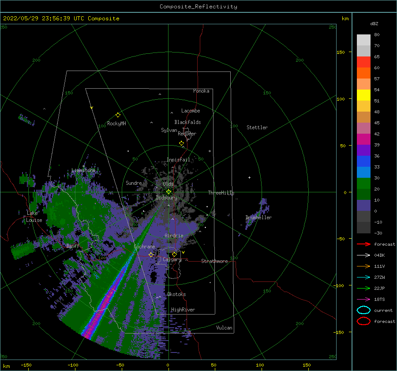
Task: Click the Sundre city label
Action: [134, 183]
